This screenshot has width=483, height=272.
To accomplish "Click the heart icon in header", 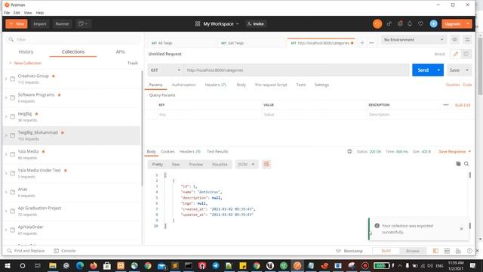I will click(x=420, y=23).
